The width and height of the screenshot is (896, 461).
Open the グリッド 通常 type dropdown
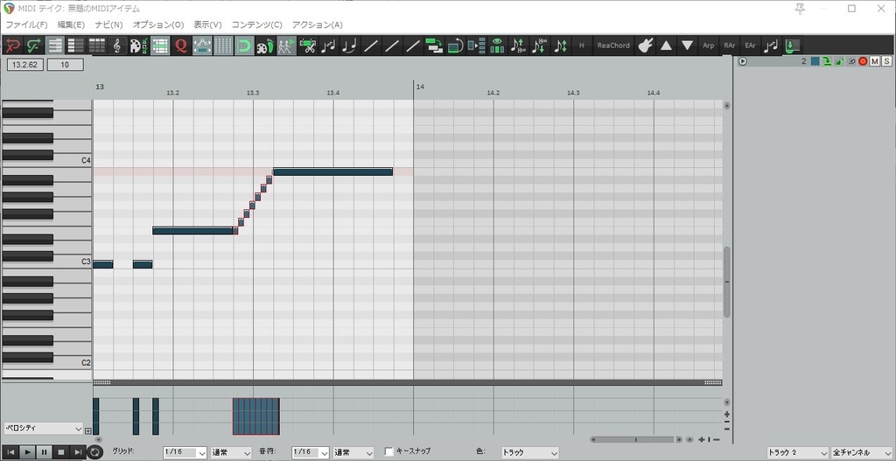pyautogui.click(x=231, y=452)
